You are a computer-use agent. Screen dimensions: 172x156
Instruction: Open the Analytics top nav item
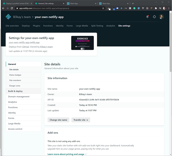click(110, 26)
